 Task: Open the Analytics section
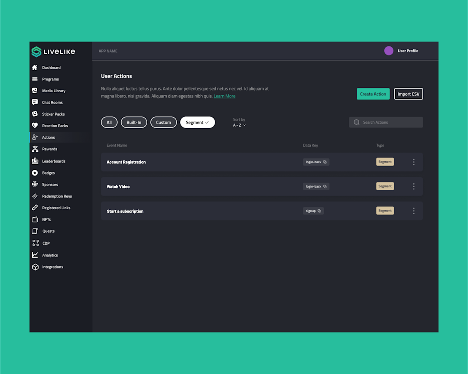click(x=50, y=255)
